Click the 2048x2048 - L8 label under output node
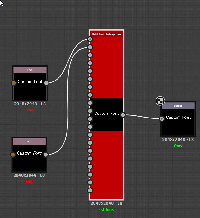This screenshot has height=218, width=200. pyautogui.click(x=178, y=139)
